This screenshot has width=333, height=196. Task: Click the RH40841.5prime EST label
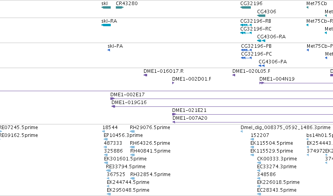tap(150, 151)
